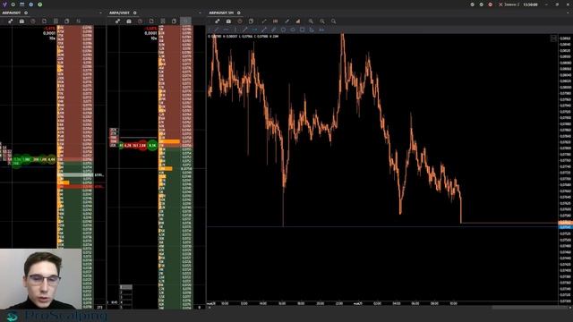Screen dimensions: 573x322
Task: Open the settings gear on the ARPAUSDT 5M tab
Action: click(x=239, y=13)
